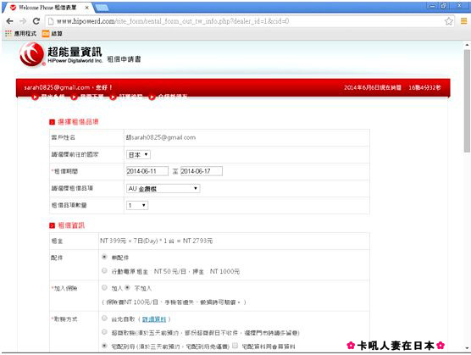The image size is (471, 355).
Task: Open the destination country dropdown showing 日本
Action: pyautogui.click(x=138, y=155)
